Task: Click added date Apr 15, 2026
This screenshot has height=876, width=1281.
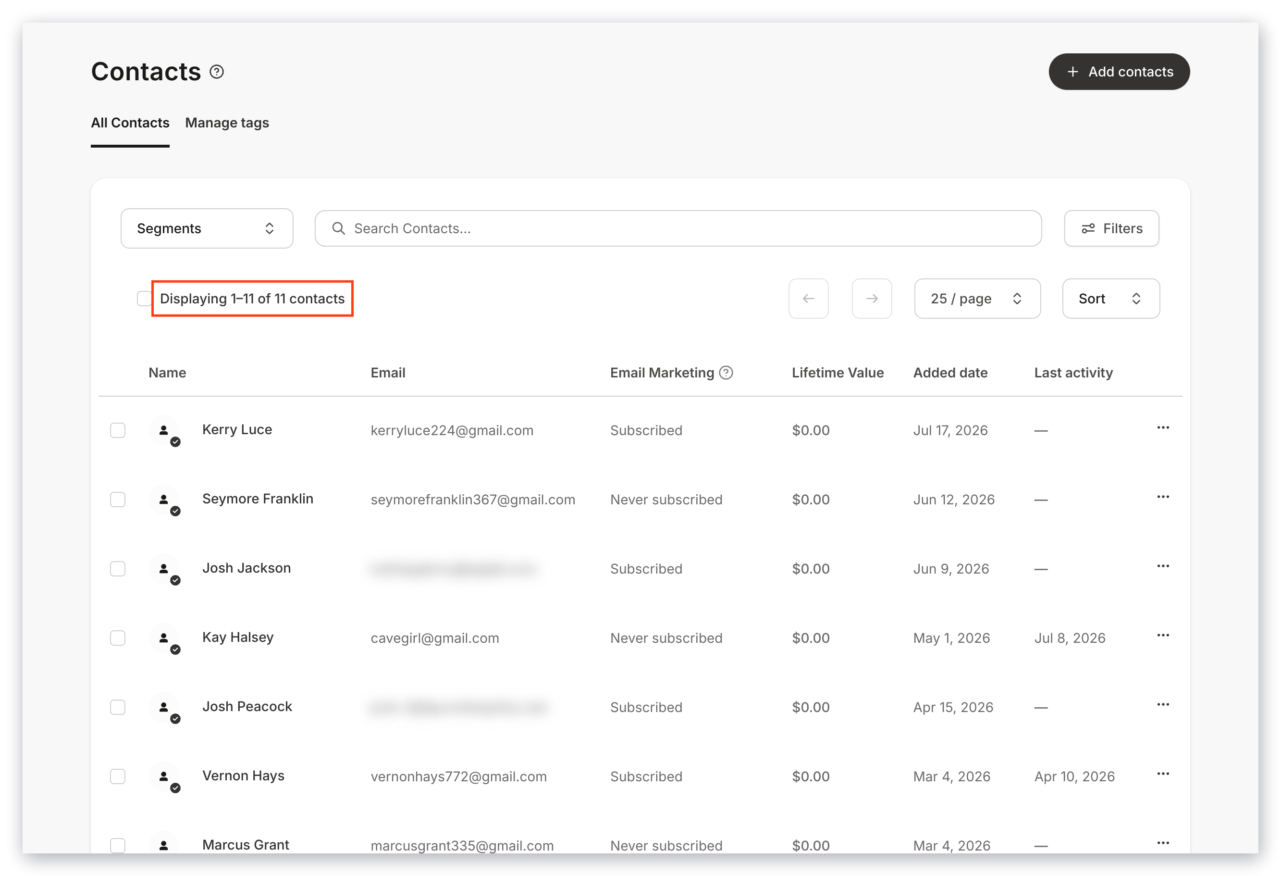Action: 953,707
